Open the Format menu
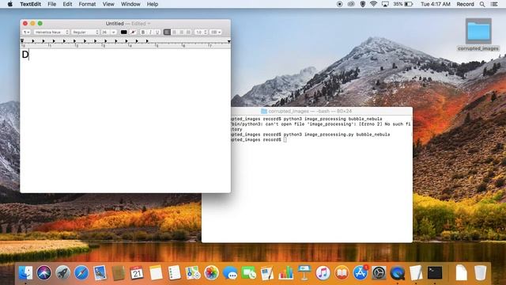This screenshot has width=506, height=285. coord(87,4)
